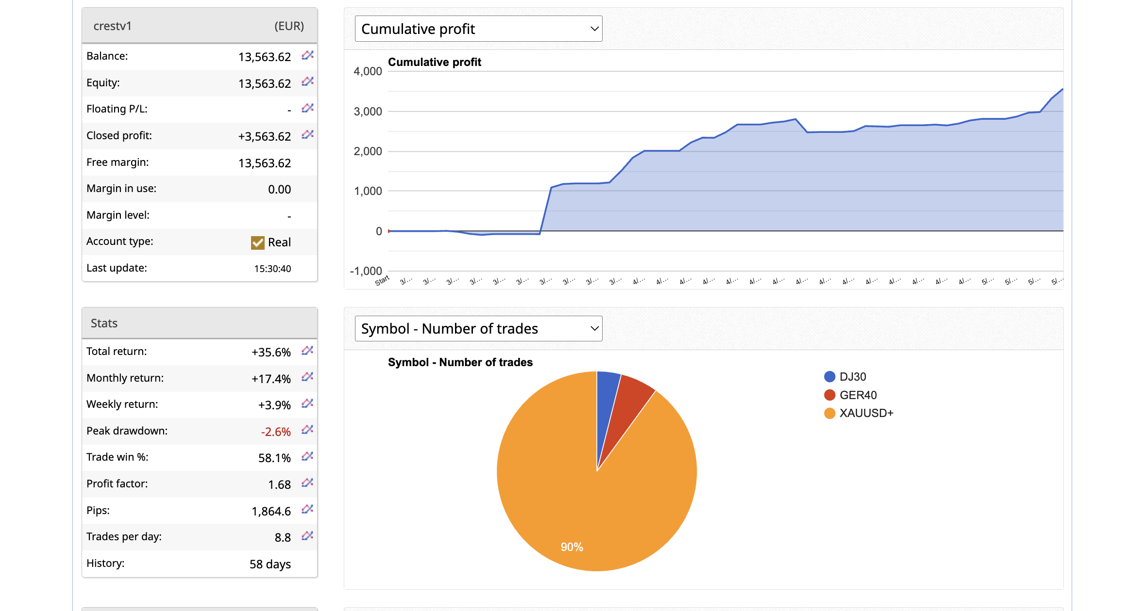The width and height of the screenshot is (1145, 611).
Task: Click the XAUUSD+ orange legend swatch
Action: 829,413
